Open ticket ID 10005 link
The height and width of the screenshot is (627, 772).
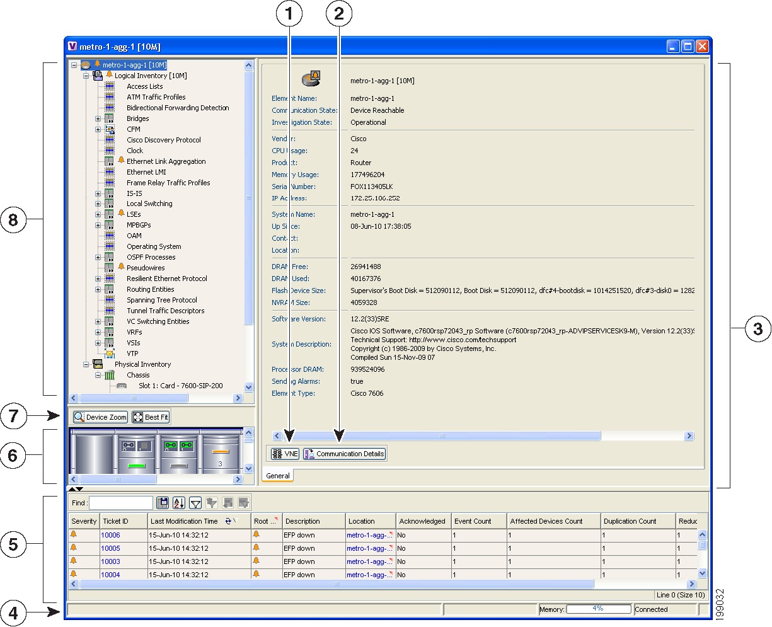point(110,548)
